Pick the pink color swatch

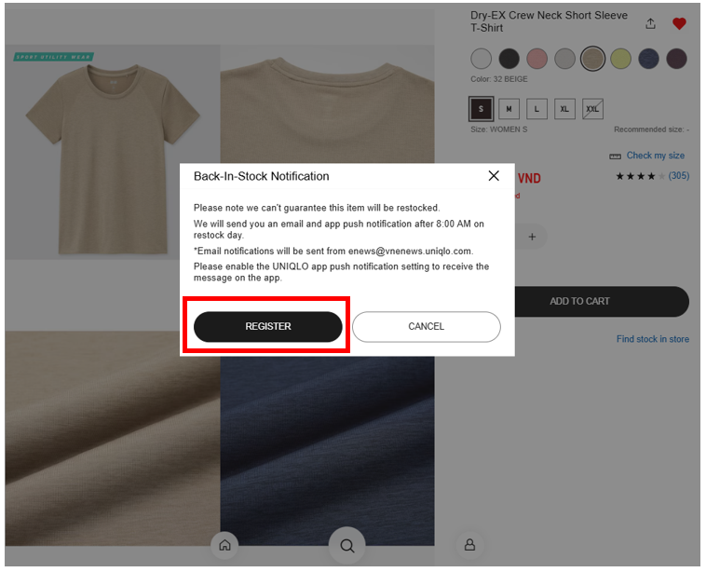[x=536, y=60]
